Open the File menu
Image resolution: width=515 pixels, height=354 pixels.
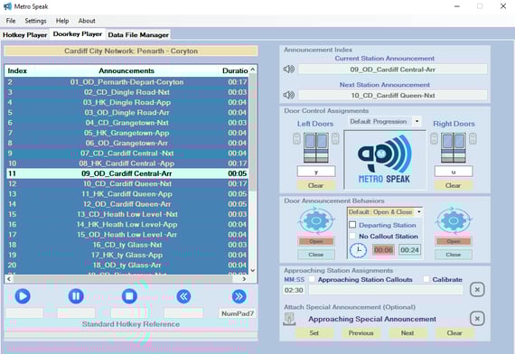(11, 21)
